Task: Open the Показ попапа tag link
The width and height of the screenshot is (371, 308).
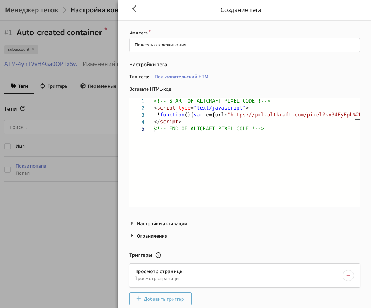Action: click(31, 166)
